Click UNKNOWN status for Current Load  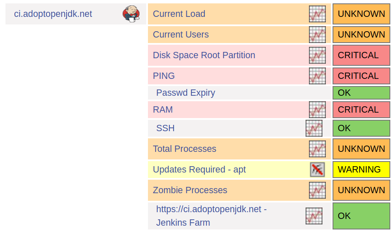coord(361,14)
